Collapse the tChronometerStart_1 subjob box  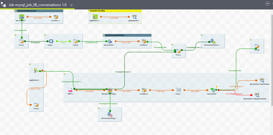[202, 35]
